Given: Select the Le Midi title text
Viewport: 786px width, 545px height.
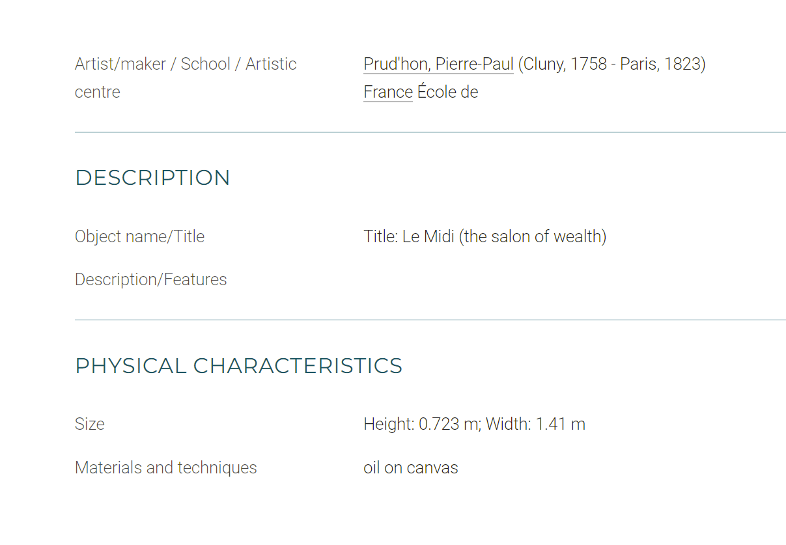Looking at the screenshot, I should click(428, 236).
